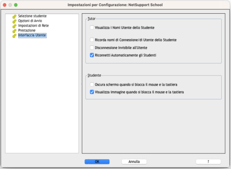Close the configuration window
The image size is (231, 169).
[x=4, y=5]
